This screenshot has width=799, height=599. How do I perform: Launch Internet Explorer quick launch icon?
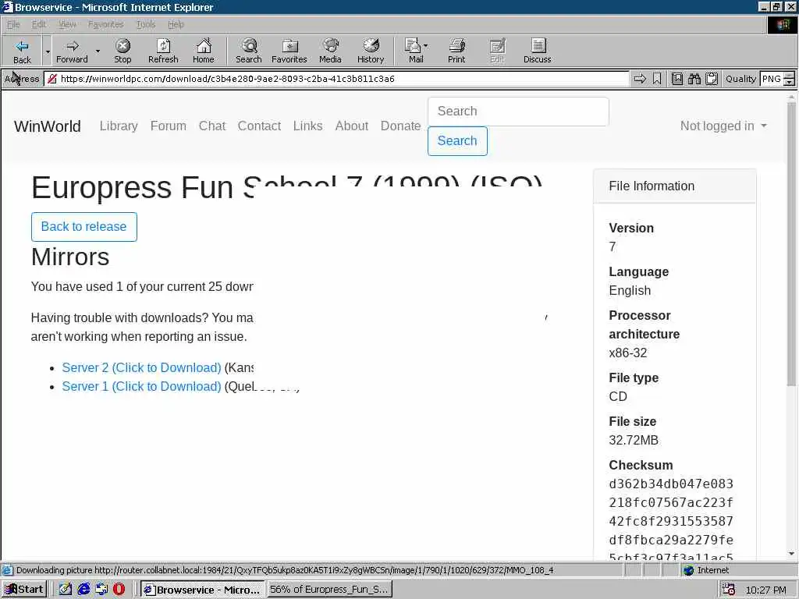pyautogui.click(x=83, y=590)
